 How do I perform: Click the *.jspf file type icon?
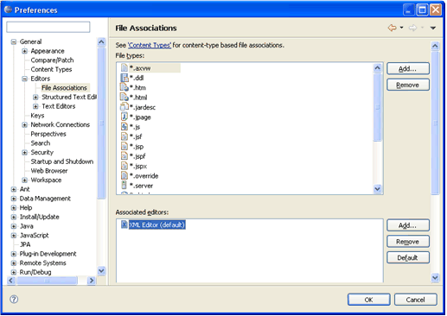point(125,156)
